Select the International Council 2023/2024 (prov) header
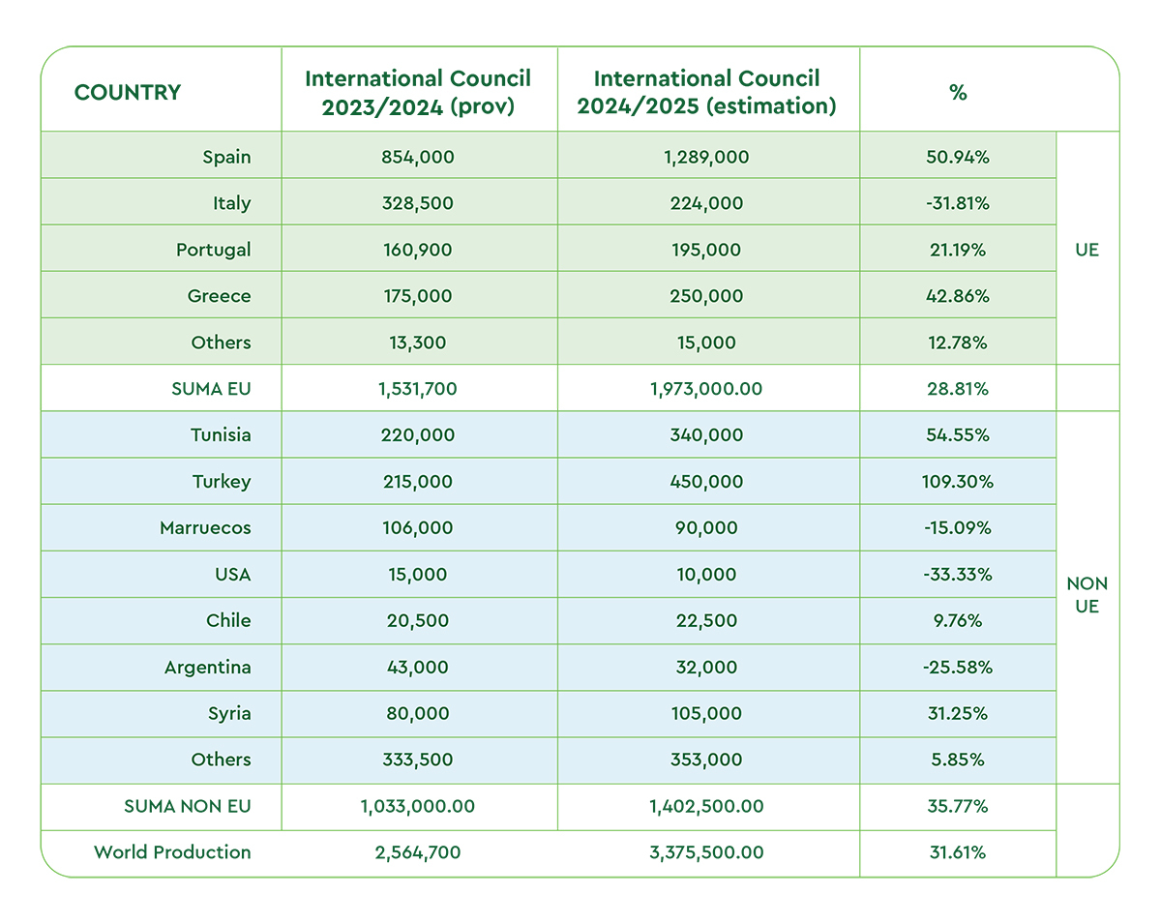The width and height of the screenshot is (1161, 924). pos(418,93)
